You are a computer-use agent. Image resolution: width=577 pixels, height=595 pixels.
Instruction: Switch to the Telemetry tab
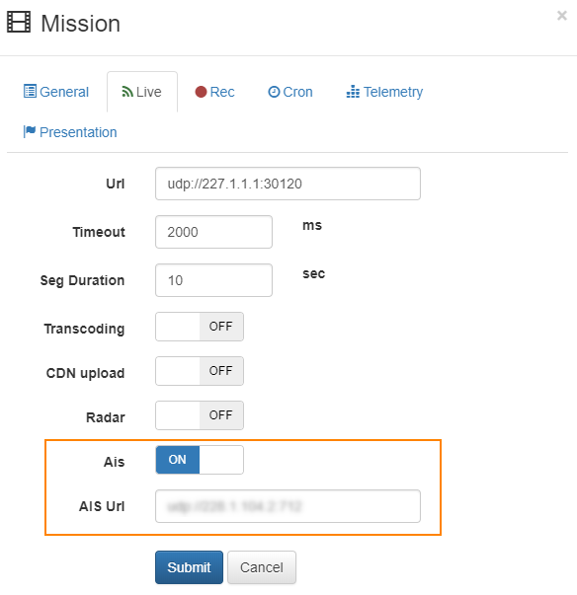(384, 92)
